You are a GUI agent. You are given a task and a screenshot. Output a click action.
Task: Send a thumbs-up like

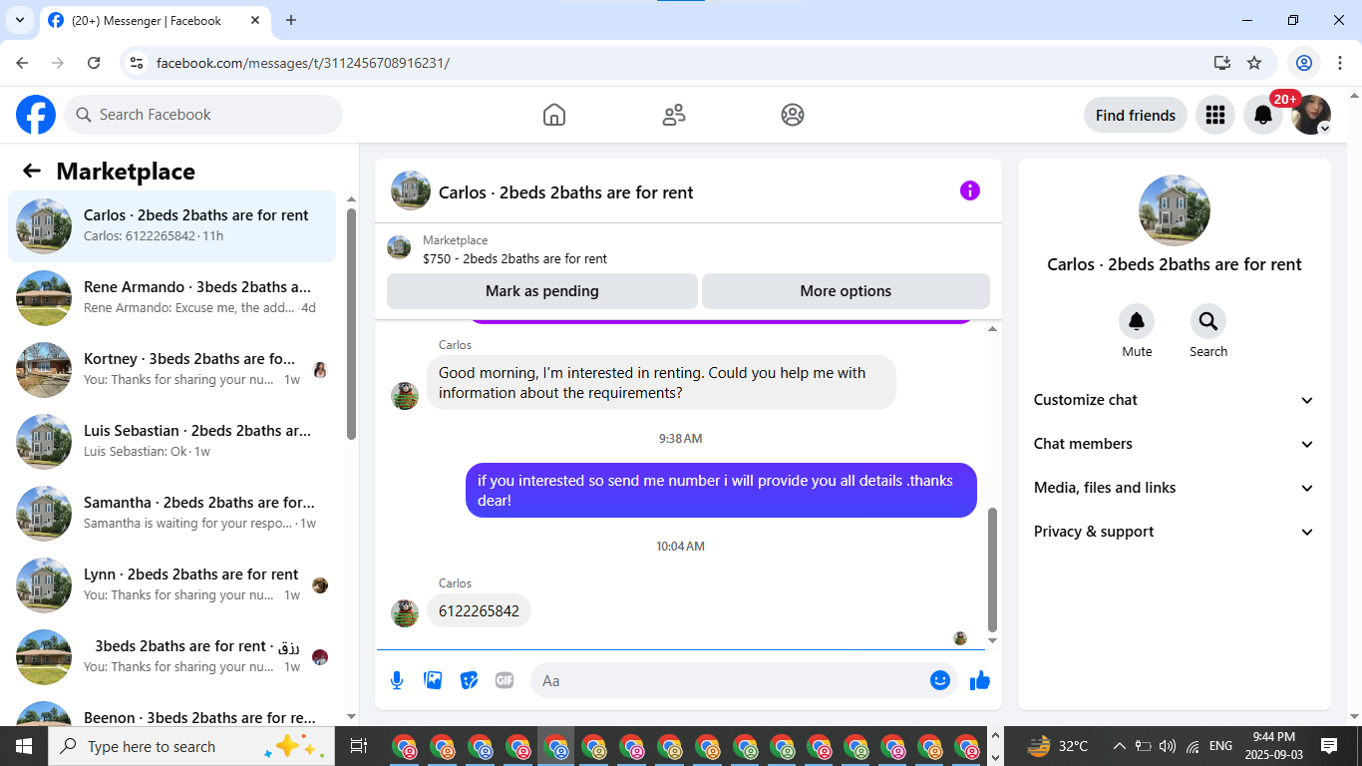click(980, 680)
